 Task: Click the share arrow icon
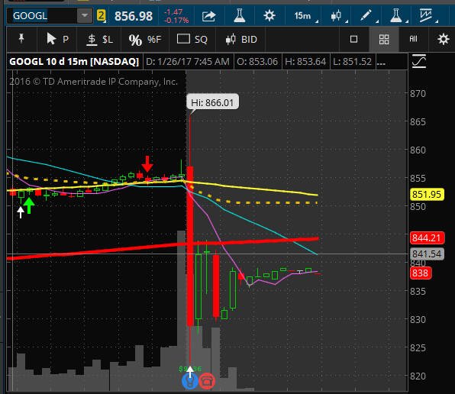tap(208, 16)
